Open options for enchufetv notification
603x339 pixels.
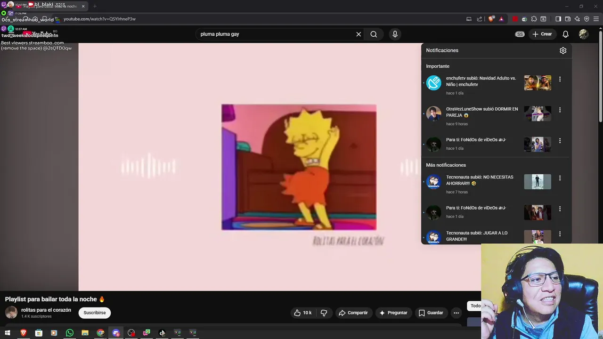pos(560,79)
